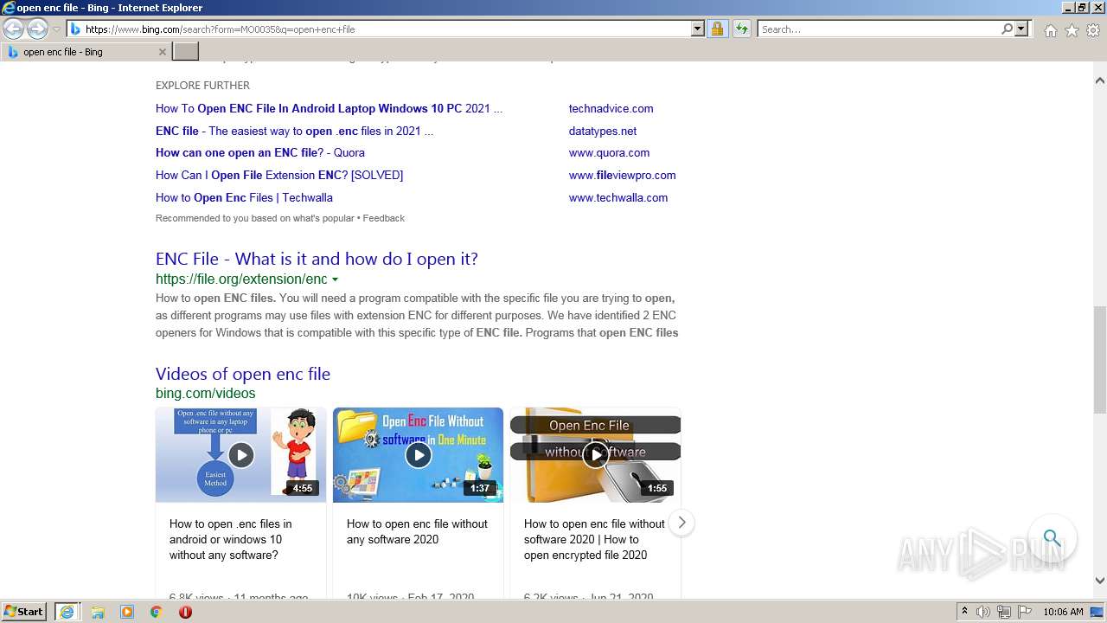
Task: Open 'Videos of open enc file' heading
Action: point(243,374)
